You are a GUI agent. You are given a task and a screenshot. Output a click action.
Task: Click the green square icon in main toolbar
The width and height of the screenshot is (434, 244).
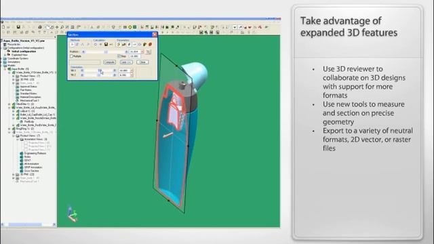pyautogui.click(x=134, y=27)
